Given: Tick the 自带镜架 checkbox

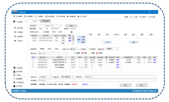Looking at the screenshot, I should click(x=89, y=49).
